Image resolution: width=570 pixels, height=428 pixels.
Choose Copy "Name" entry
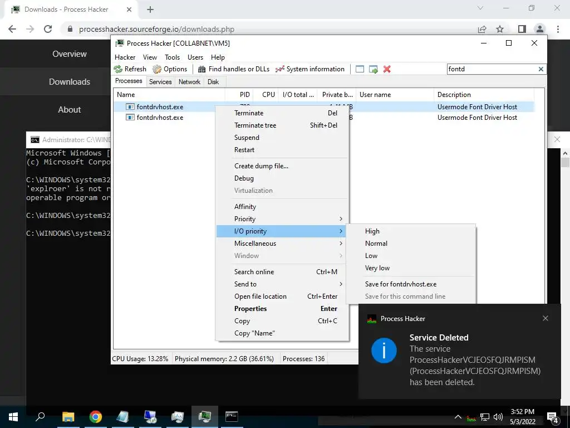pos(282,333)
